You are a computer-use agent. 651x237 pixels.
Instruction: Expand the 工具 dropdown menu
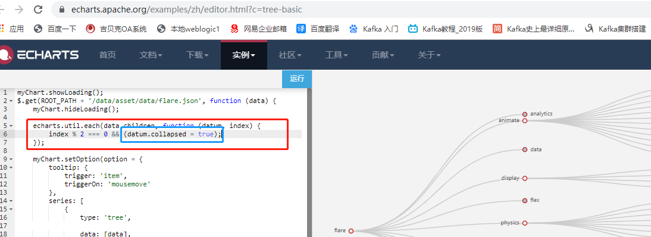click(x=336, y=55)
